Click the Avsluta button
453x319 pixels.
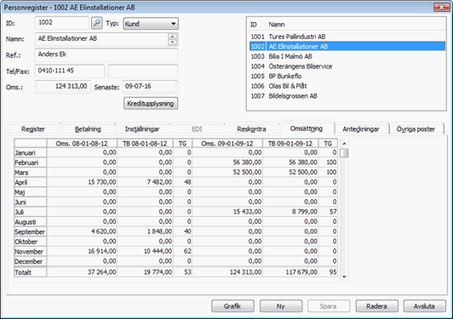424,306
